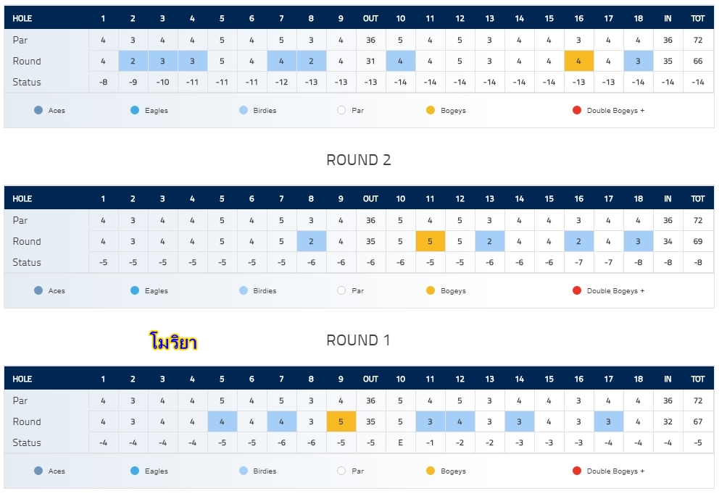This screenshot has height=496, width=727.
Task: Click the Birdies legend dot in top scorecard
Action: click(244, 110)
